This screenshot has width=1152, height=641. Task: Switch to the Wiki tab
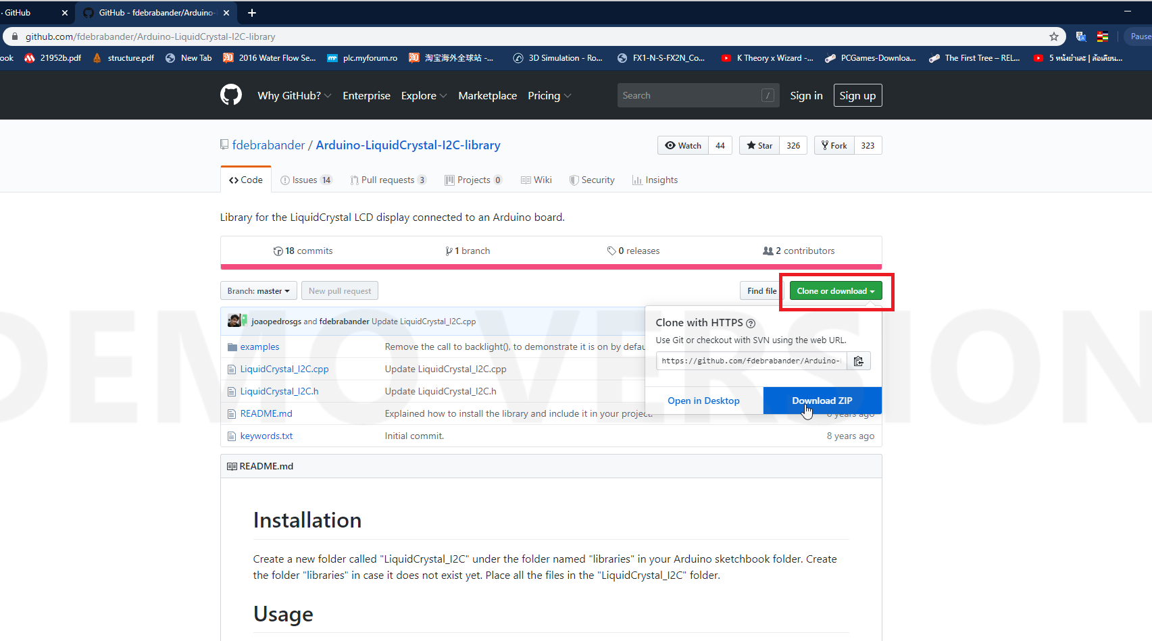coord(536,180)
